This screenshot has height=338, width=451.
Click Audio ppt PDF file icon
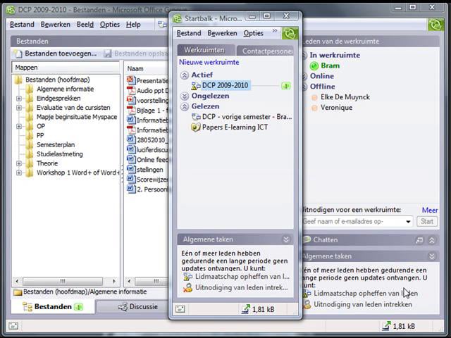pyautogui.click(x=131, y=90)
